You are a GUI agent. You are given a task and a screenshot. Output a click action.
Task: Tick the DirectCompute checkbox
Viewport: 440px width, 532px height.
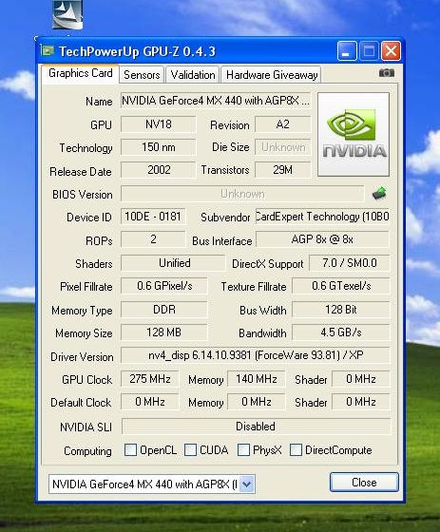click(296, 450)
